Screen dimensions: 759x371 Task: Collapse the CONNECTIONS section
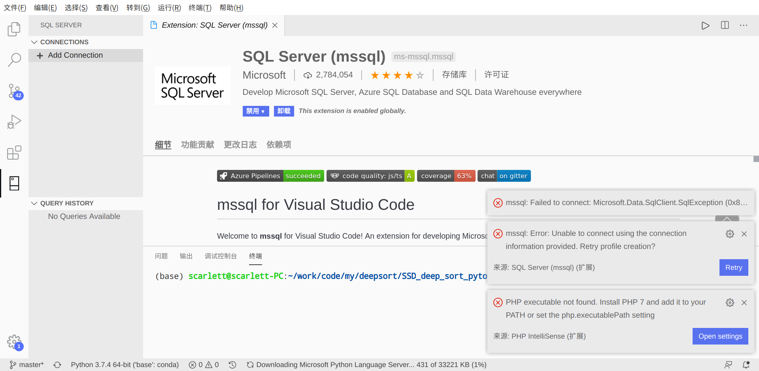(34, 42)
